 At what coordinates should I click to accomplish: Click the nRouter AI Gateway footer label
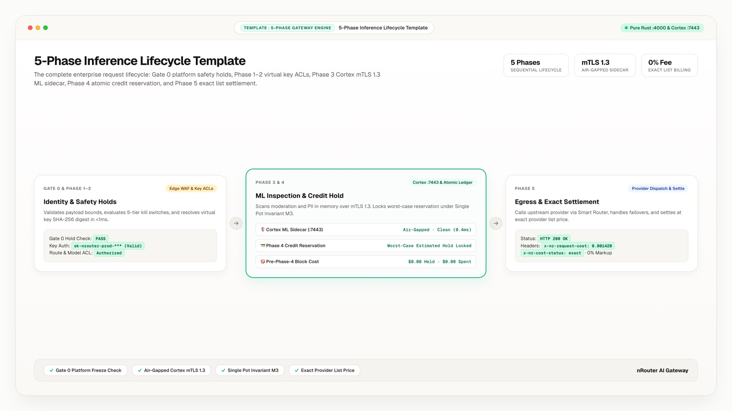[x=662, y=370]
